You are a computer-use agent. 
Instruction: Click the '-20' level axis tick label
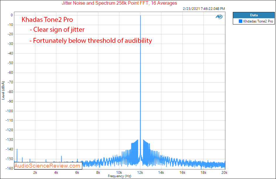[10, 34]
